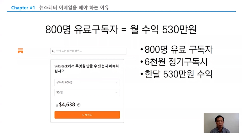Click the blue Chapter #1 label
This screenshot has height=136, width=242.
click(23, 8)
